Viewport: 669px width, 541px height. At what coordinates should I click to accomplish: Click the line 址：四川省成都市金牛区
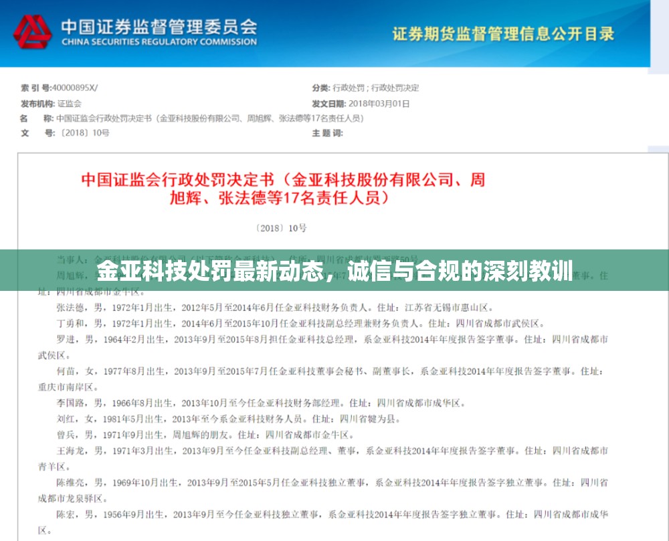[91, 292]
